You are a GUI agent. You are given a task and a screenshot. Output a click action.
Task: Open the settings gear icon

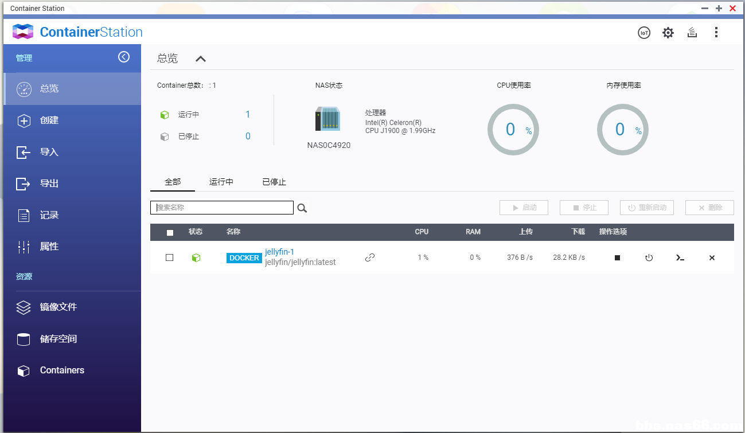pos(668,33)
